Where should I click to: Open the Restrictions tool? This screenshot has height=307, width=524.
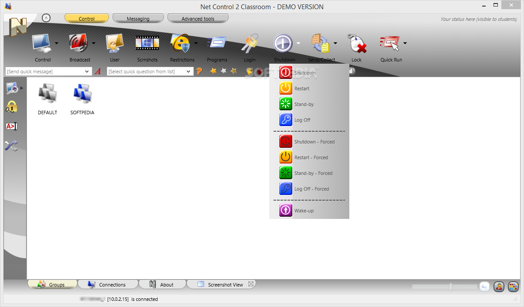click(181, 44)
